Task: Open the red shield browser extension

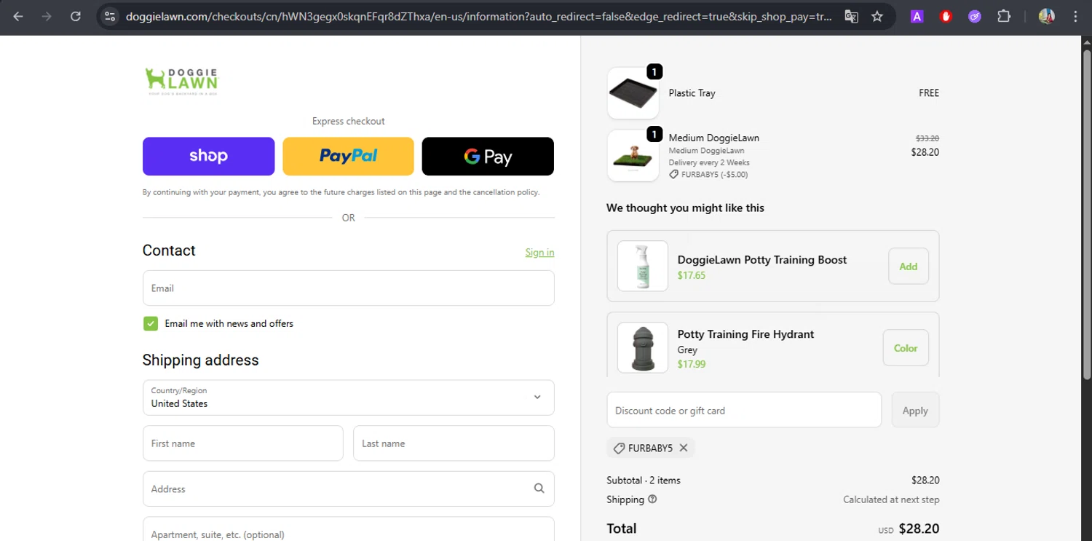Action: point(946,16)
